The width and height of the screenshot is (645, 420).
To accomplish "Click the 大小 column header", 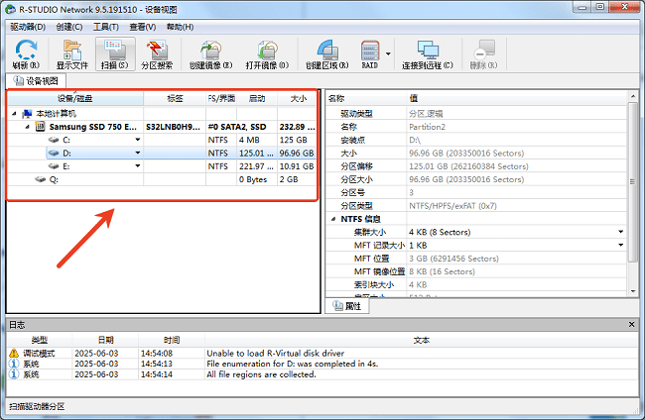I will (298, 98).
